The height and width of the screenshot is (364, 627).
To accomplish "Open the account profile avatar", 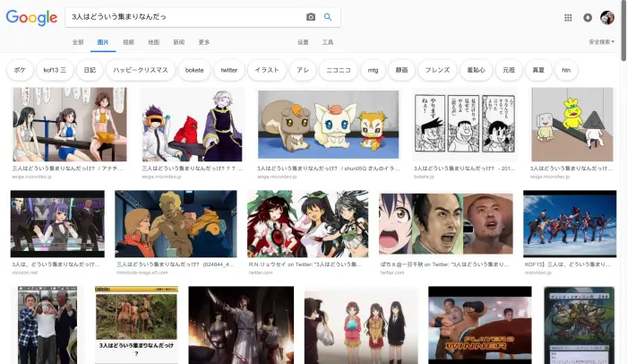I will (x=607, y=18).
